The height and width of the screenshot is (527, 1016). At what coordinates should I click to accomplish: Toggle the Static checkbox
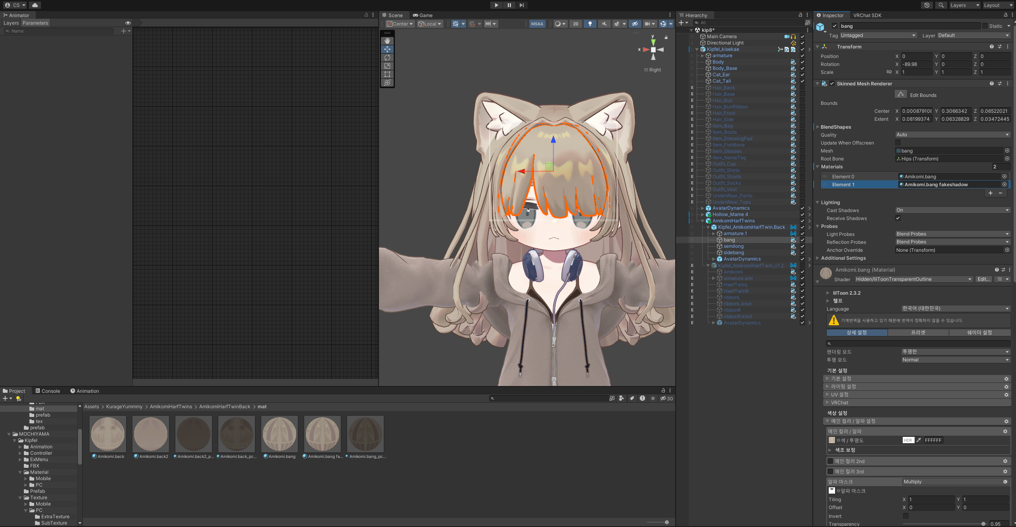tap(985, 26)
